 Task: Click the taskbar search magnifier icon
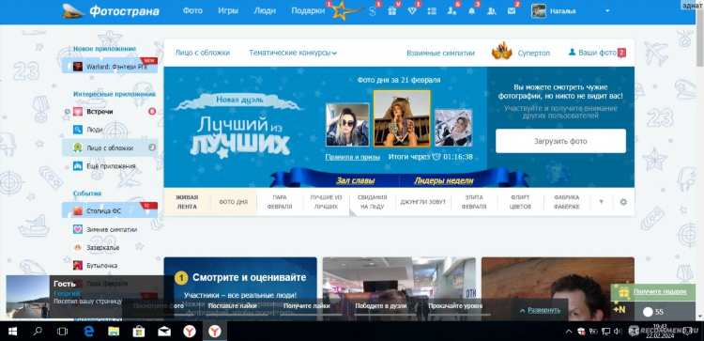tap(38, 332)
